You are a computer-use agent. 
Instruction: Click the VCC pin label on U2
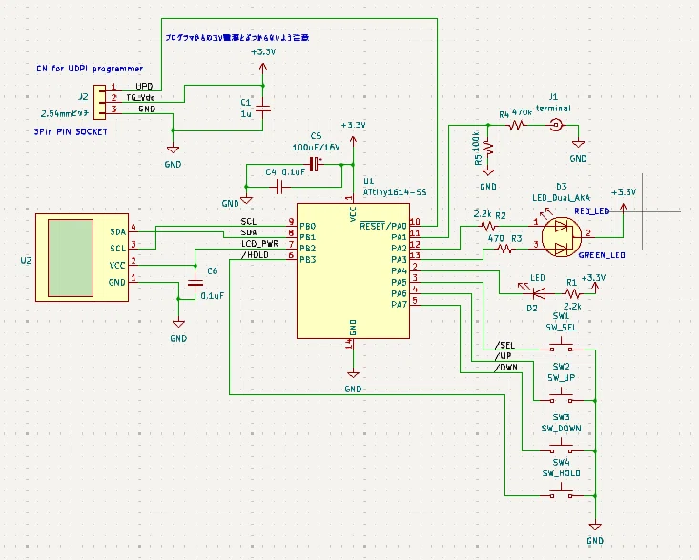point(117,266)
